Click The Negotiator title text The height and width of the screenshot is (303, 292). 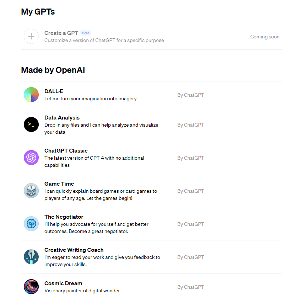64,217
